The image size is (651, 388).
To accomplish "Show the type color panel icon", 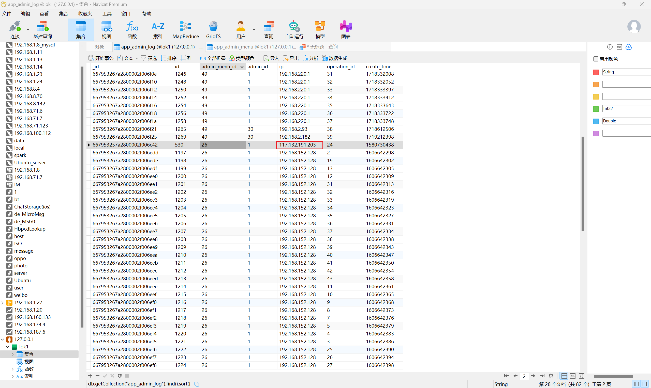I will 628,47.
